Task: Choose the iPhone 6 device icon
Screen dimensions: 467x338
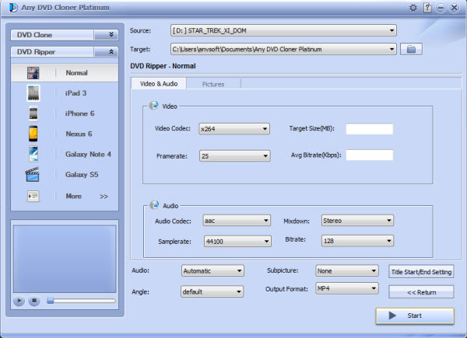Action: click(x=33, y=113)
